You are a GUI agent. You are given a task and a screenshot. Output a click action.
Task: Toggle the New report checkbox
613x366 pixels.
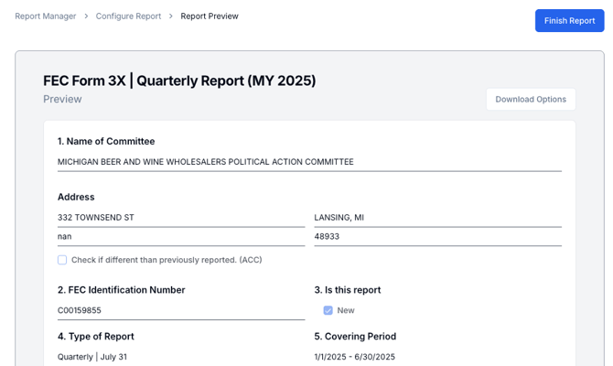(x=328, y=310)
